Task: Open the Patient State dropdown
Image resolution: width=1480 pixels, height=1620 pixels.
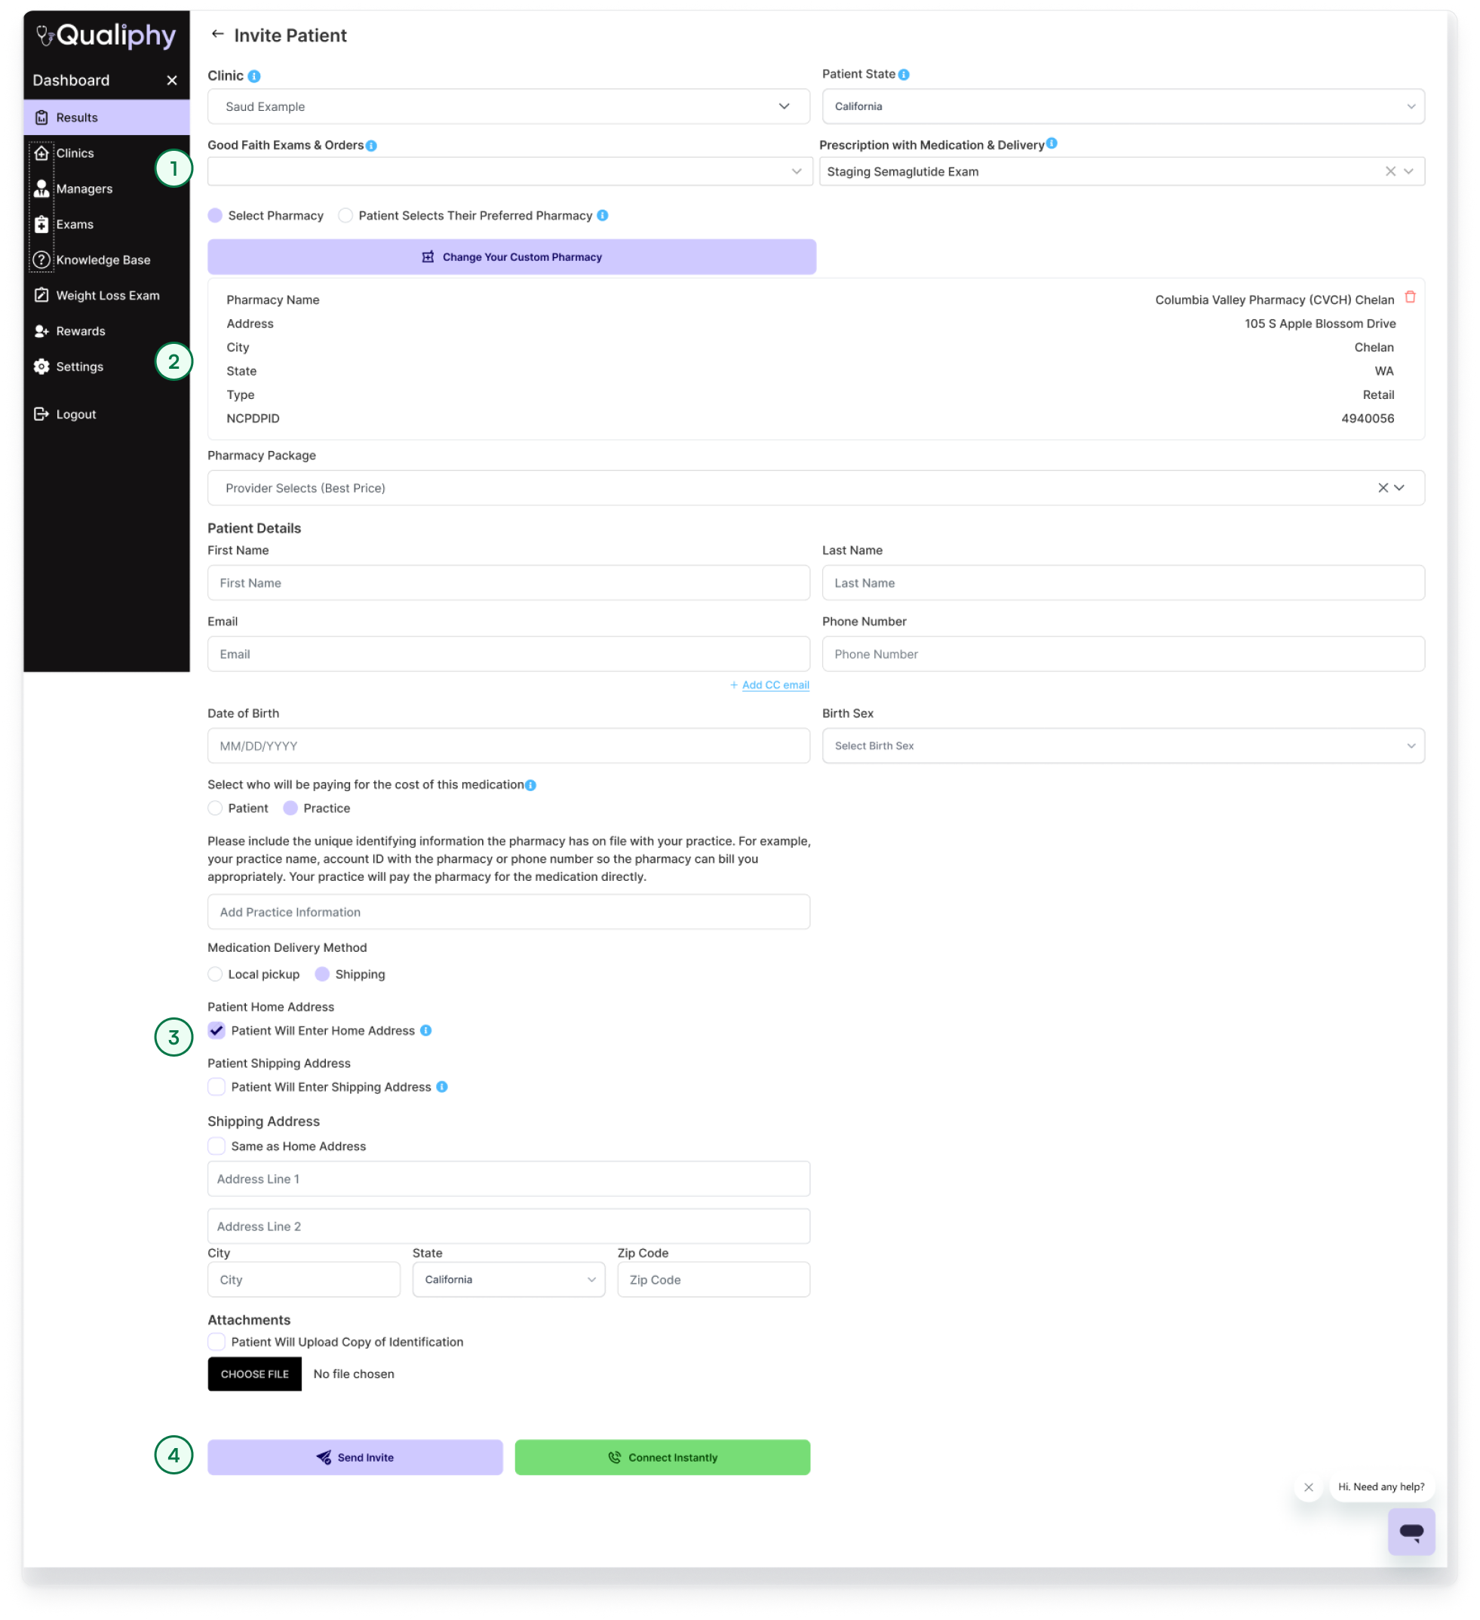Action: point(1123,106)
